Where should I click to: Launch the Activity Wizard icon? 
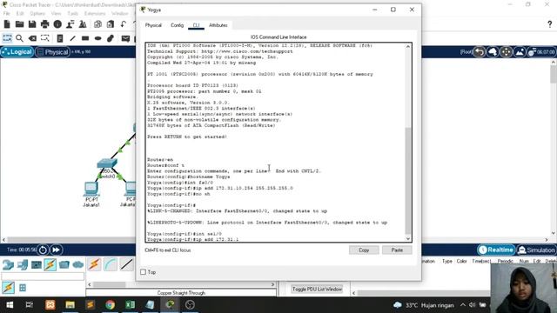pos(70,24)
